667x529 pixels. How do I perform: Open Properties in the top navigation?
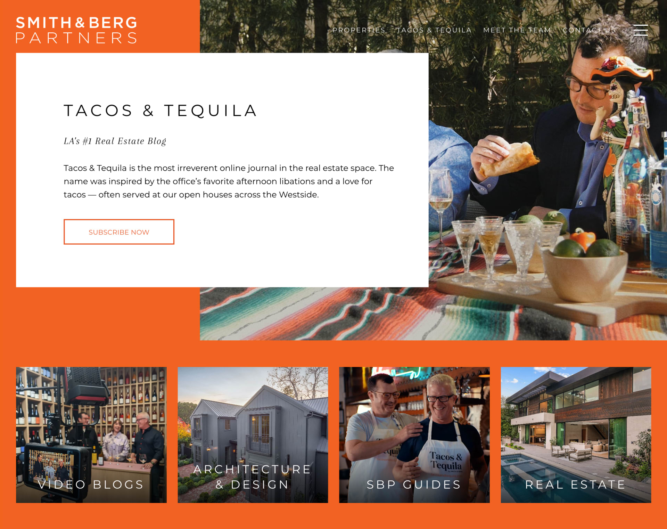pyautogui.click(x=359, y=30)
